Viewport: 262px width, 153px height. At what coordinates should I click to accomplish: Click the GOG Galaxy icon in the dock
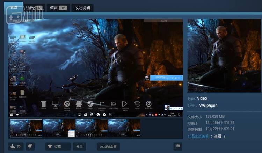click(x=113, y=104)
